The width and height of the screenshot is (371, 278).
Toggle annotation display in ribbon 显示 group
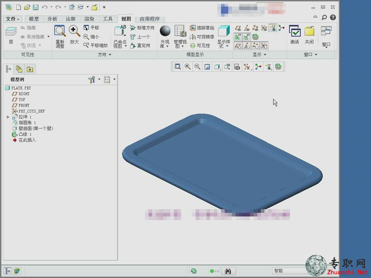(x=273, y=28)
